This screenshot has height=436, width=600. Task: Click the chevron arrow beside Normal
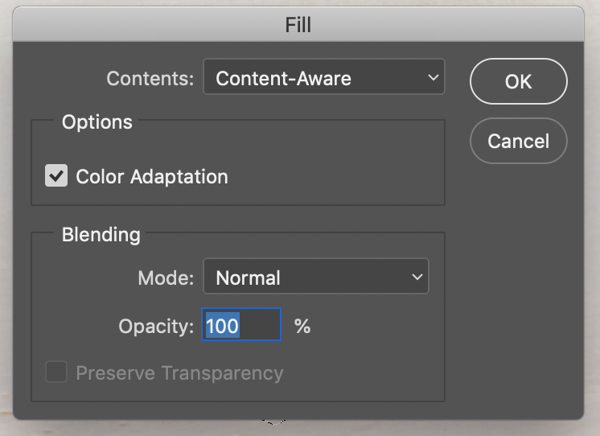click(x=417, y=278)
